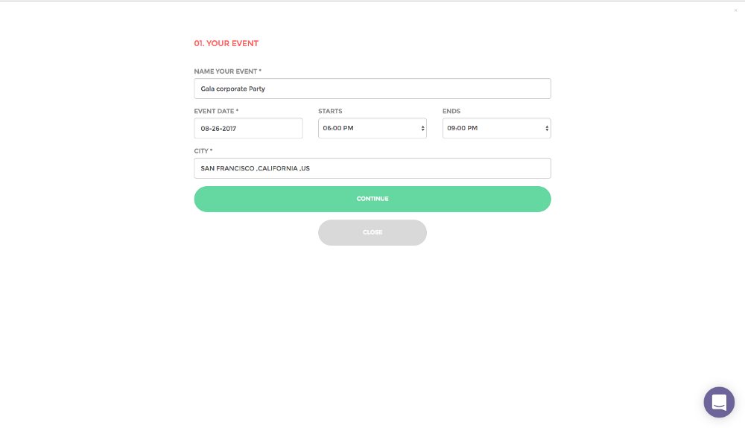Open the purple chat widget icon
This screenshot has height=428, width=745.
click(719, 402)
